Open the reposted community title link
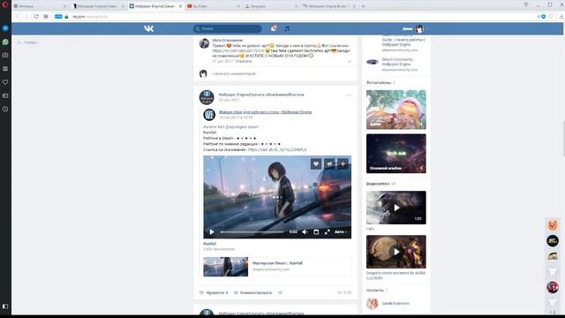 (x=265, y=112)
